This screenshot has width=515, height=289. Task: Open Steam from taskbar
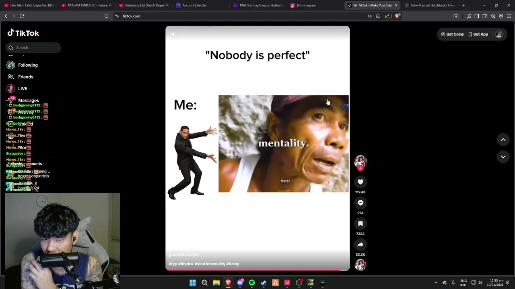(264, 283)
